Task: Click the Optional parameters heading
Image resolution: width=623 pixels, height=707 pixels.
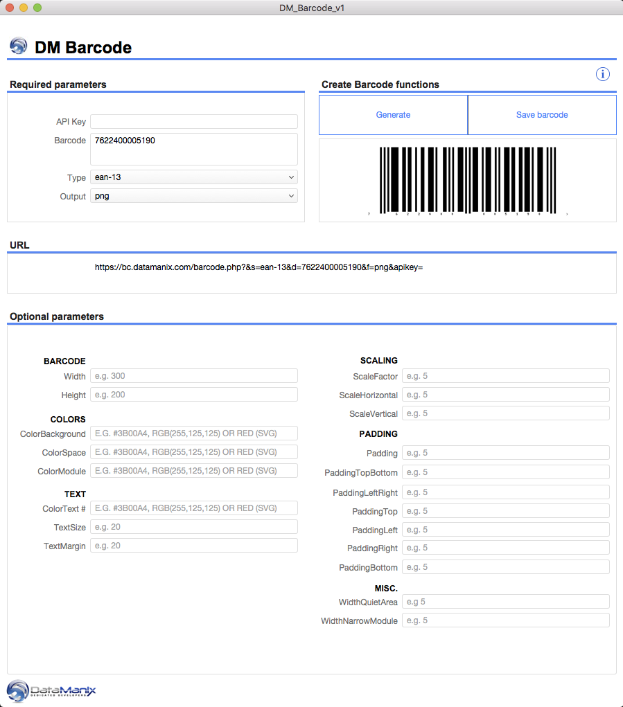Action: coord(57,316)
